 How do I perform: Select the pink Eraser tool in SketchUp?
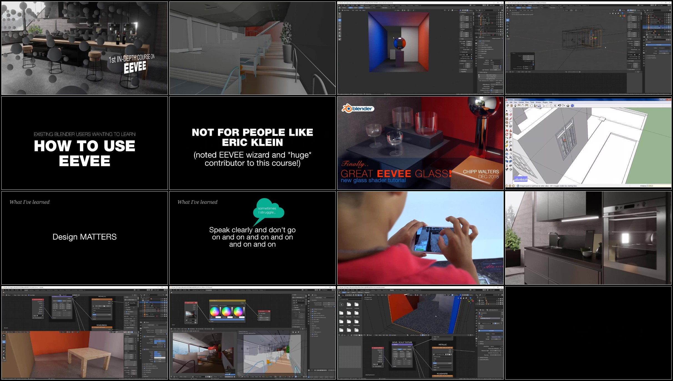coord(511,114)
